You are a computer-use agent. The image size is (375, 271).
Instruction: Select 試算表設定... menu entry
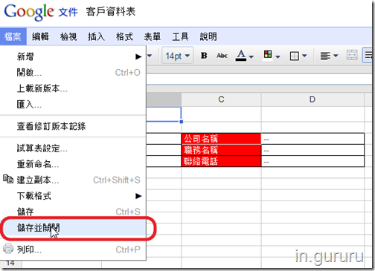[x=73, y=148]
